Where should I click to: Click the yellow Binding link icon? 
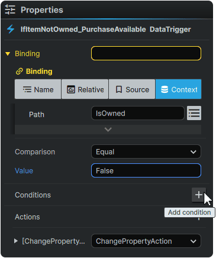[x=20, y=72]
